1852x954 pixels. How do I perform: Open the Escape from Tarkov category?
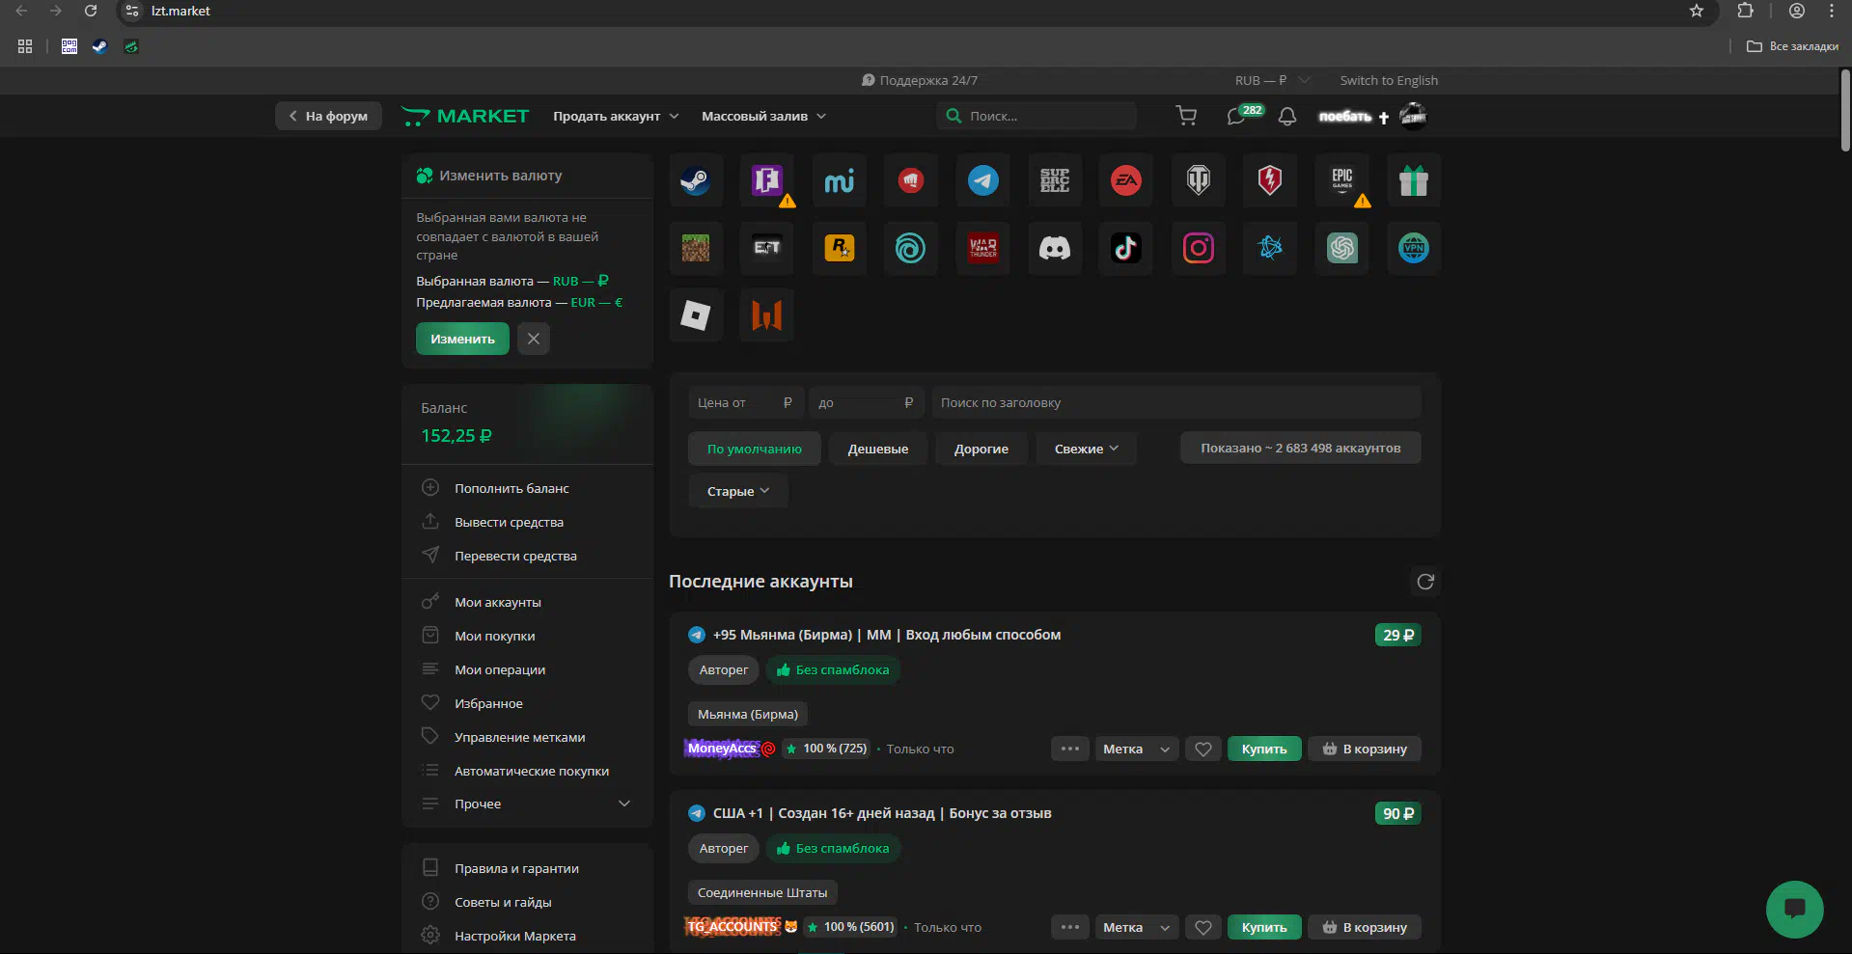pos(767,248)
